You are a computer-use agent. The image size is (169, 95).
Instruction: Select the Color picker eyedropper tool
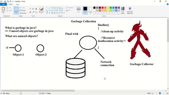tap(33, 12)
